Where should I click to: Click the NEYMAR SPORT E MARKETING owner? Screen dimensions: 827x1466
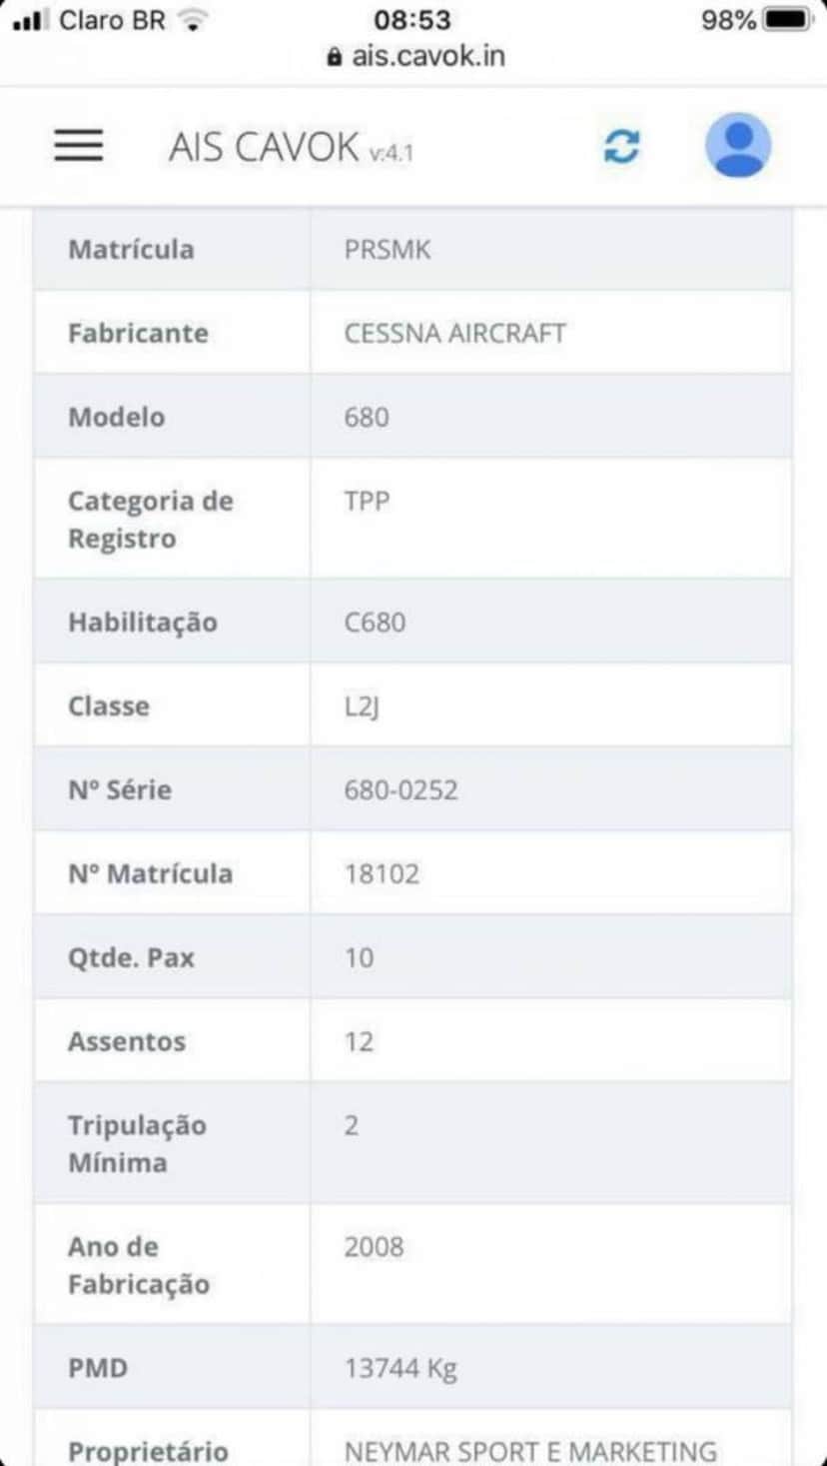tap(530, 1451)
